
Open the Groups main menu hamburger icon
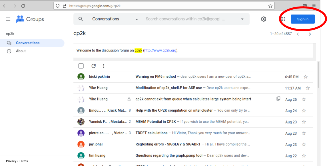point(8,19)
